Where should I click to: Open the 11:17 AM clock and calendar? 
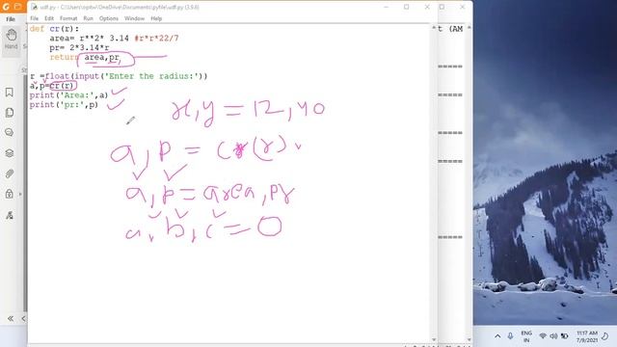point(587,336)
